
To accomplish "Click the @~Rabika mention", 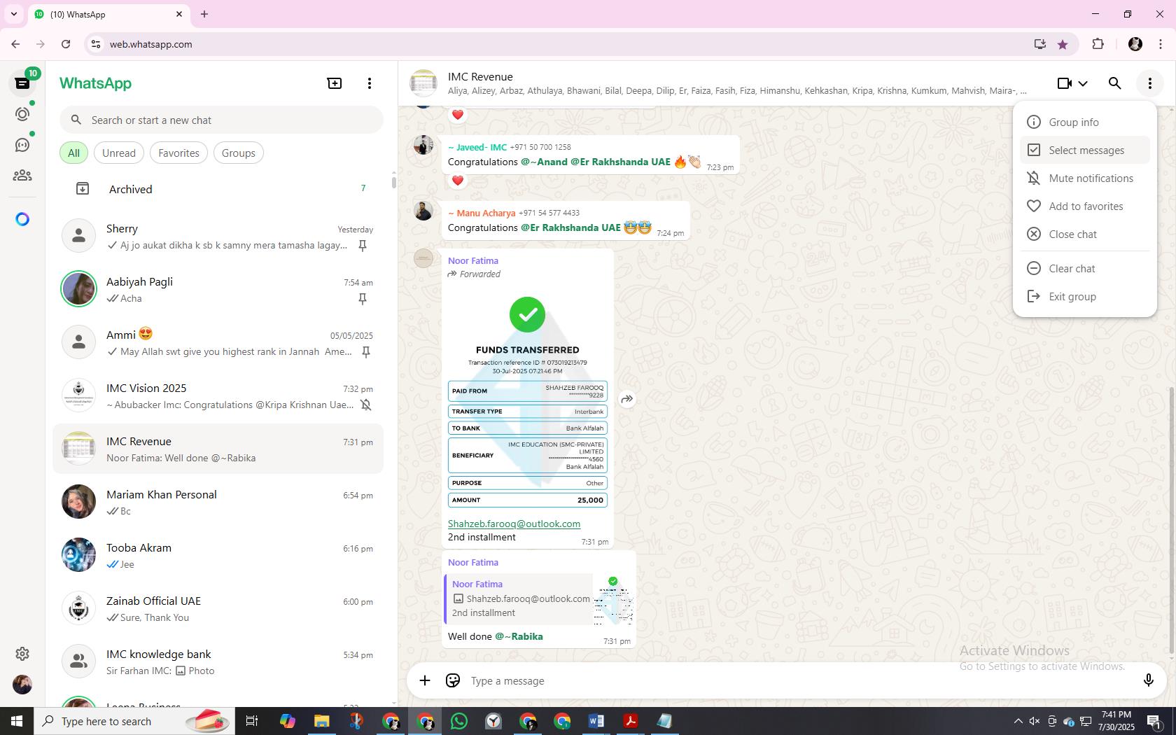I will [519, 636].
